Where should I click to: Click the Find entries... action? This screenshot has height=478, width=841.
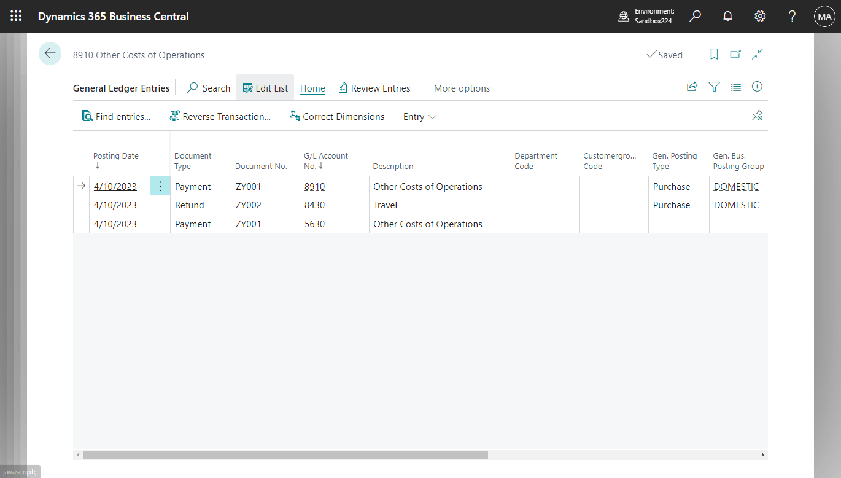point(117,116)
